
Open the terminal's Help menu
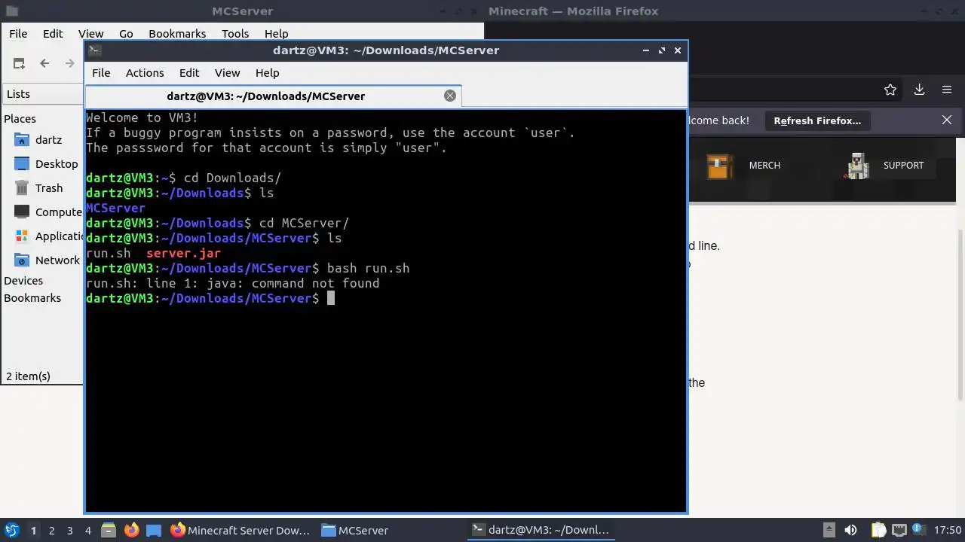tap(268, 73)
